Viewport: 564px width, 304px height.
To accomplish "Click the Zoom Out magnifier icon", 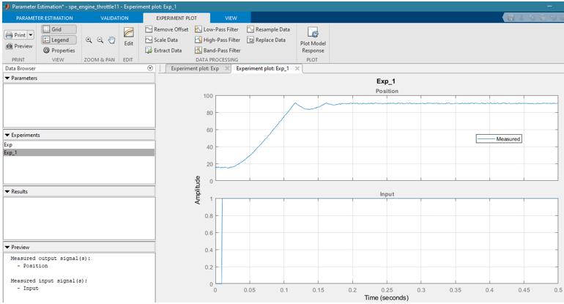I will click(100, 40).
